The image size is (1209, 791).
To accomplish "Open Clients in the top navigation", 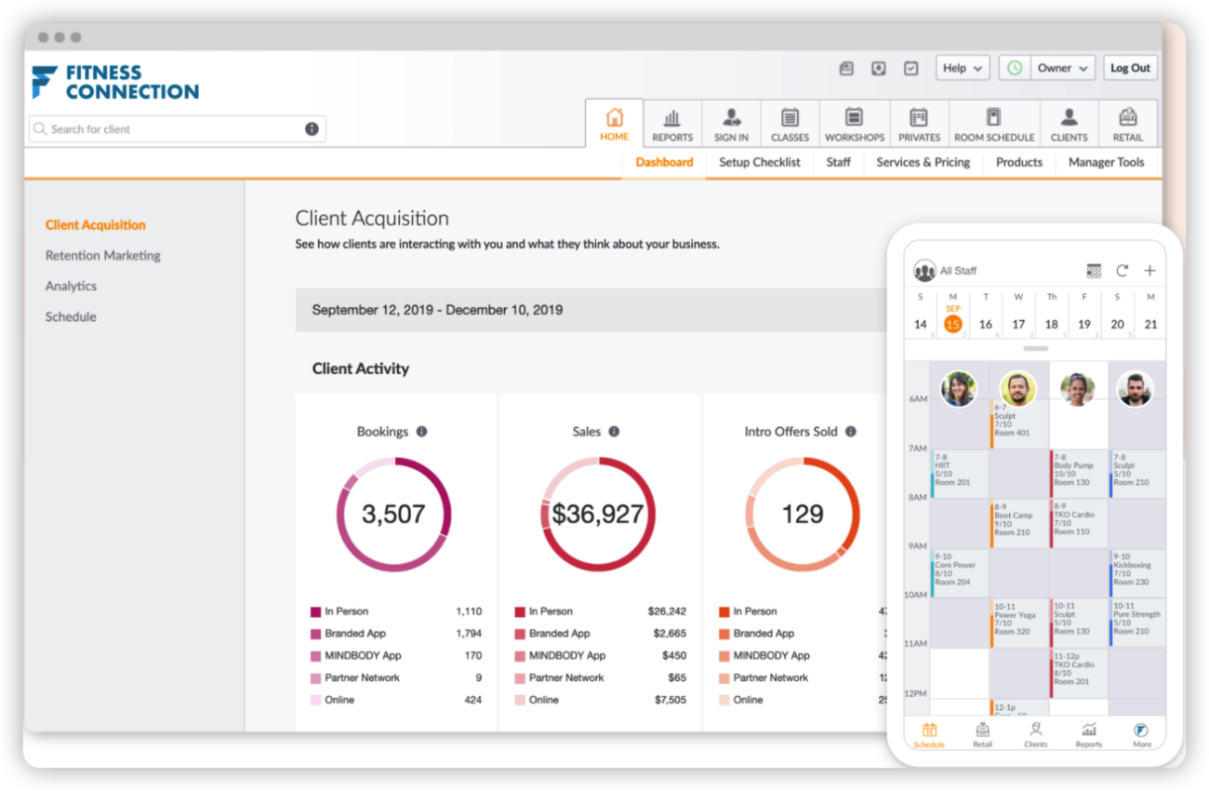I will pyautogui.click(x=1069, y=125).
